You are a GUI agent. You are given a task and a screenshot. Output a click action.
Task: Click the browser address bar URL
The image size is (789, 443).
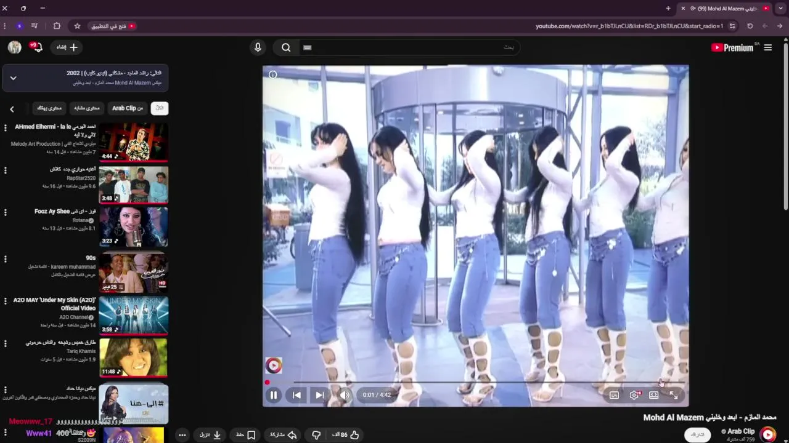(x=629, y=26)
